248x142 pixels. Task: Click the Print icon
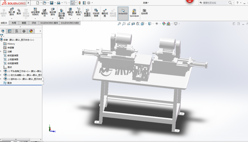click(x=58, y=3)
